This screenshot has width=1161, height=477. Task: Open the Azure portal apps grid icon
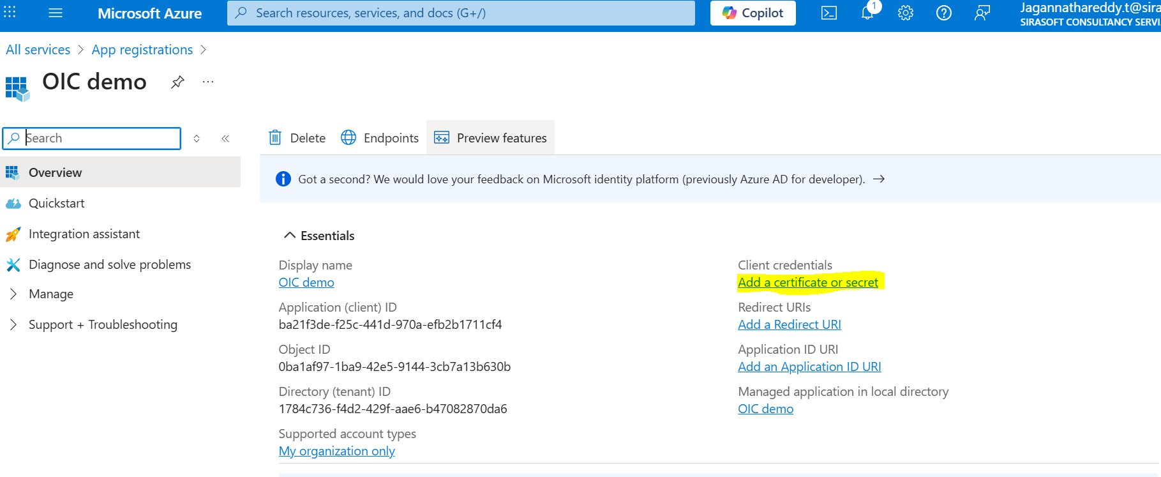pyautogui.click(x=10, y=12)
